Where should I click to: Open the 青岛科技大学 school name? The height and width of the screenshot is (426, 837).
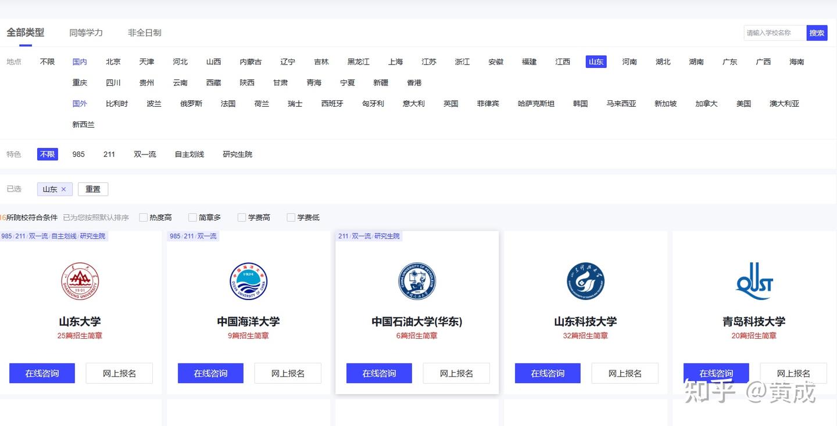[754, 322]
